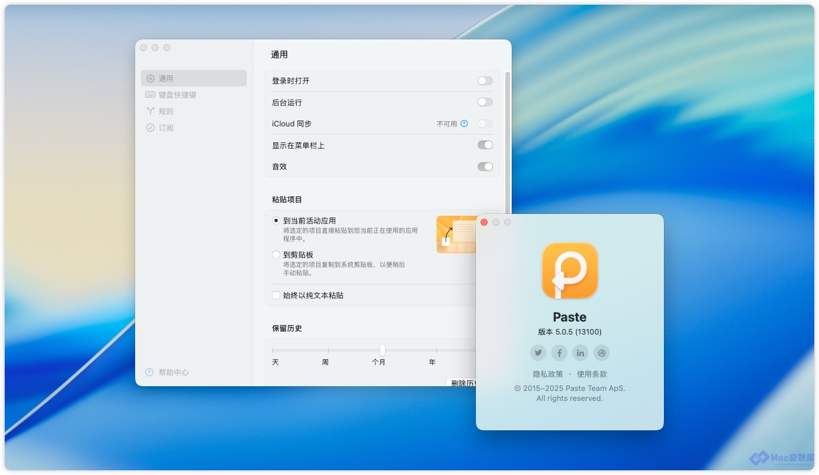The width and height of the screenshot is (819, 475).
Task: Click the paste illustration thumbnail
Action: [457, 235]
